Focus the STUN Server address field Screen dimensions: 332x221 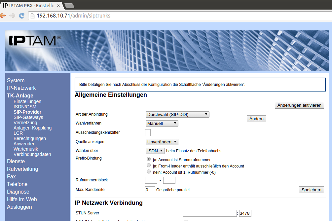[x=209, y=213]
